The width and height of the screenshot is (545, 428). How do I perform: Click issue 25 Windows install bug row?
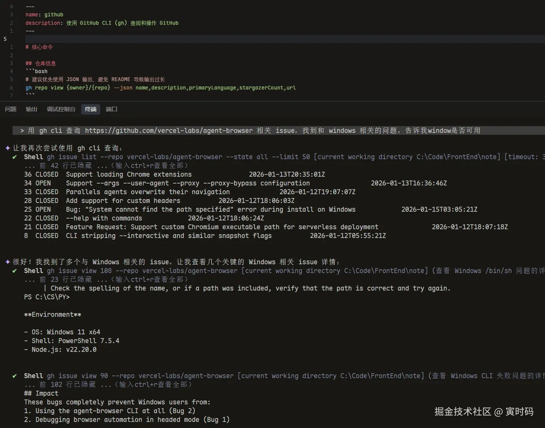[251, 209]
